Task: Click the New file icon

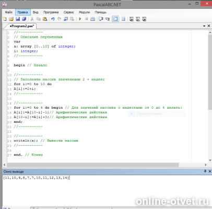Action: (5, 19)
